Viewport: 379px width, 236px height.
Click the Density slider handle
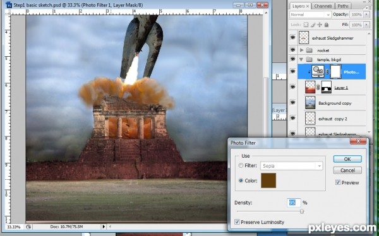[x=302, y=211]
